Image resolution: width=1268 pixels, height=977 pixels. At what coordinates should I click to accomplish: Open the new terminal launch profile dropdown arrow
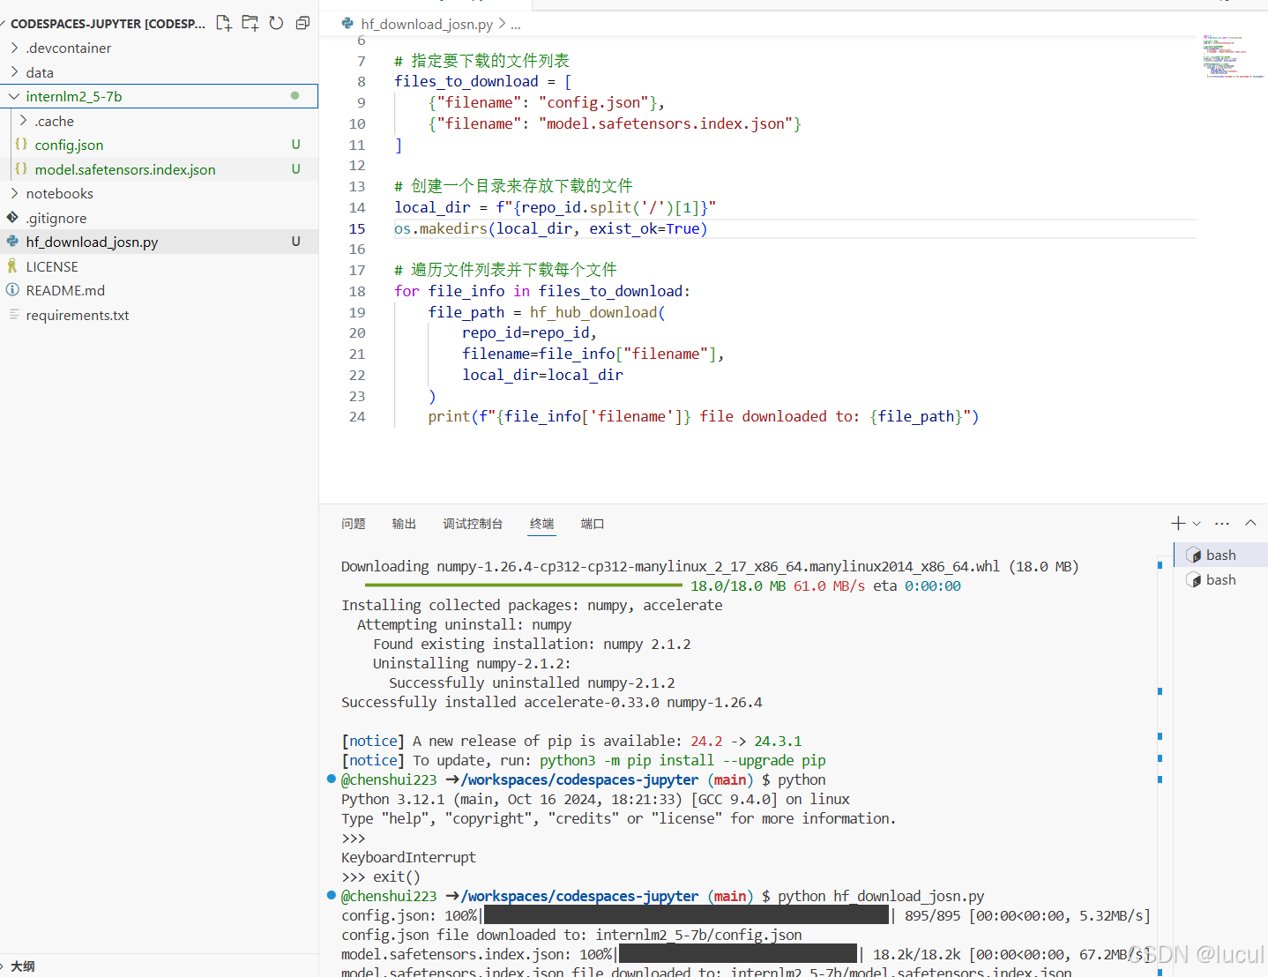1197,524
